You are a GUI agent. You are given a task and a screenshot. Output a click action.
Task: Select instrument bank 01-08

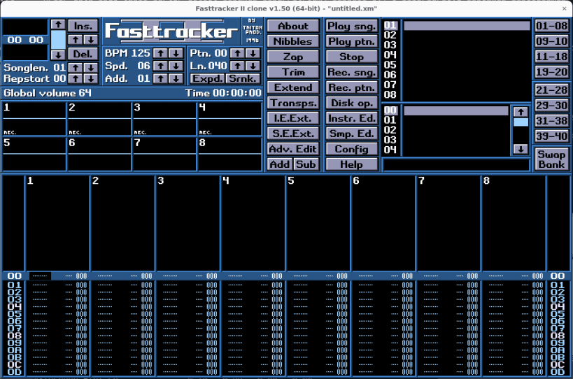pos(551,26)
